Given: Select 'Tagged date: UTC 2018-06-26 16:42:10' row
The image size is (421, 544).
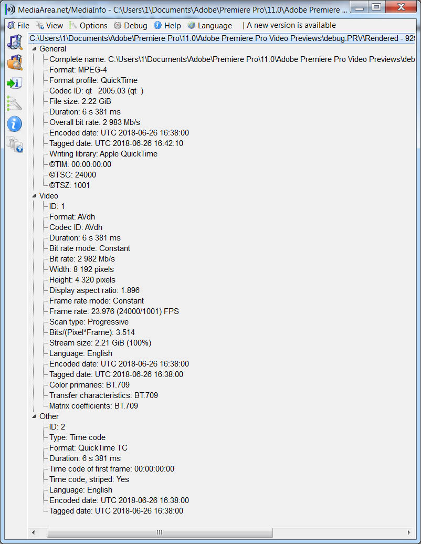Looking at the screenshot, I should tap(116, 143).
